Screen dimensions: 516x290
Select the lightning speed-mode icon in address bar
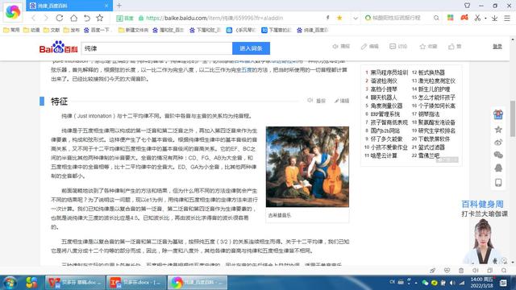(x=327, y=18)
